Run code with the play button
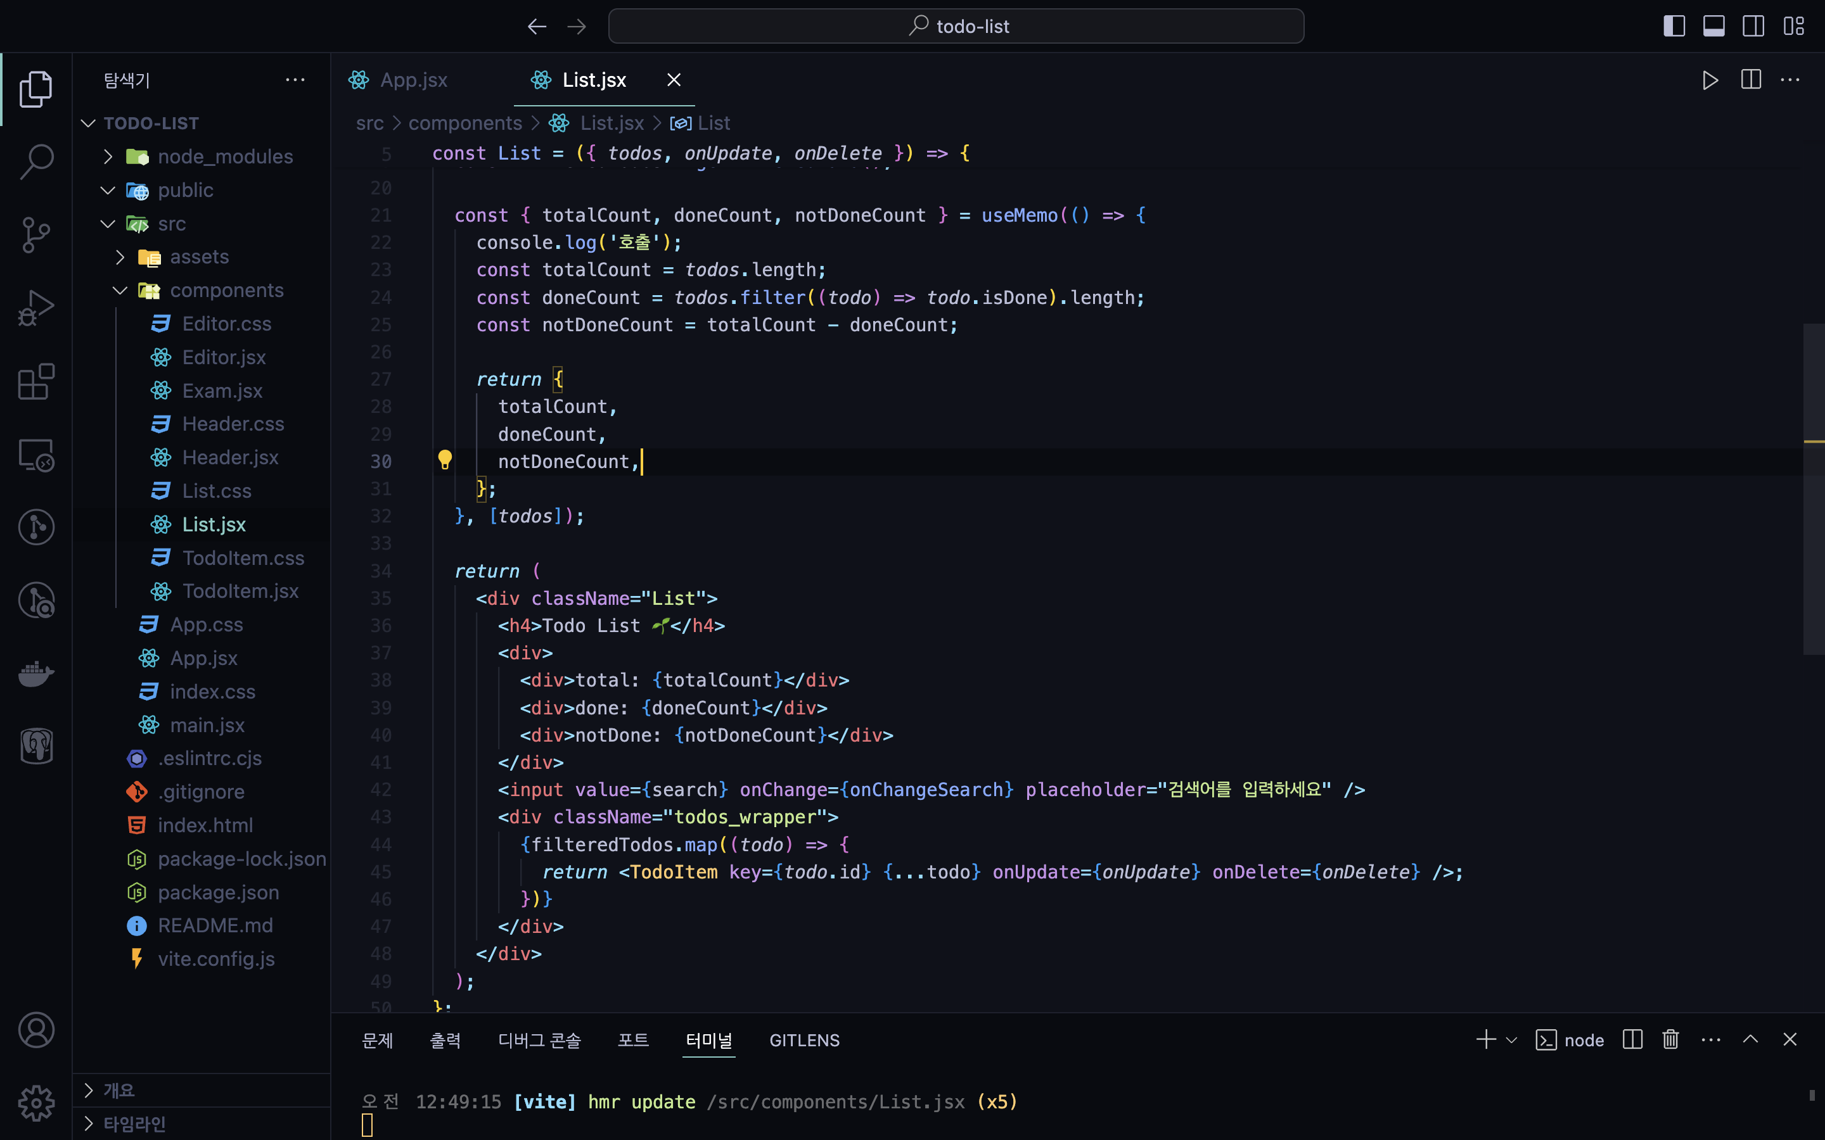1825x1140 pixels. (x=1710, y=80)
